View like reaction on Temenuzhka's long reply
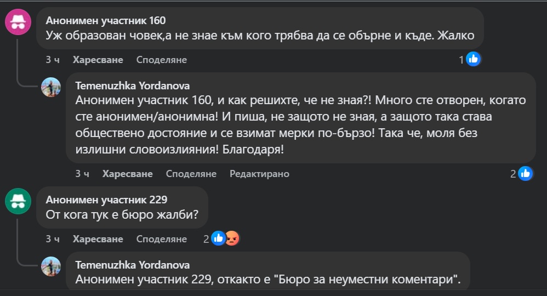Image resolution: width=547 pixels, height=296 pixels. pos(526,173)
